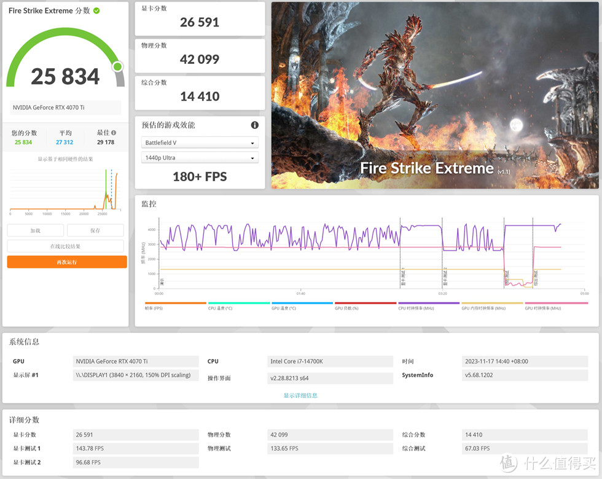Click the 详细分数 section heading

pos(24,420)
